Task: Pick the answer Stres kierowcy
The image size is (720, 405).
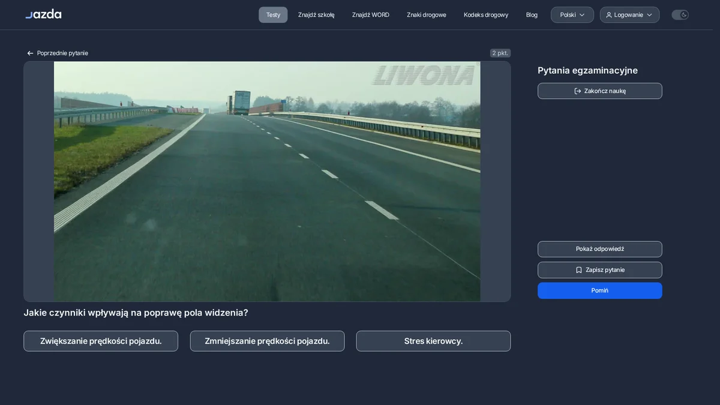Action: pyautogui.click(x=433, y=341)
